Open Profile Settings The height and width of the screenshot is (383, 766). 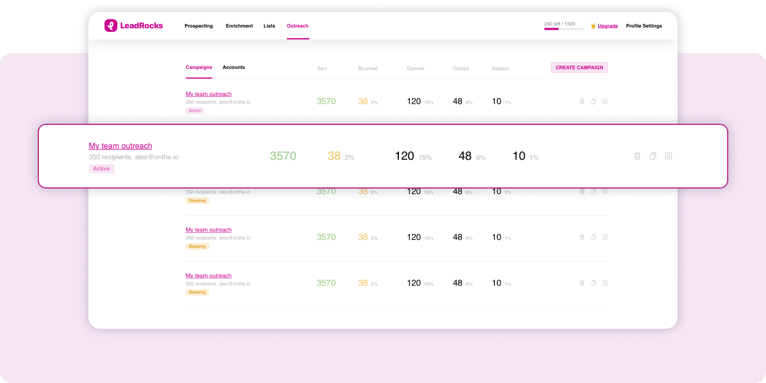coord(643,26)
